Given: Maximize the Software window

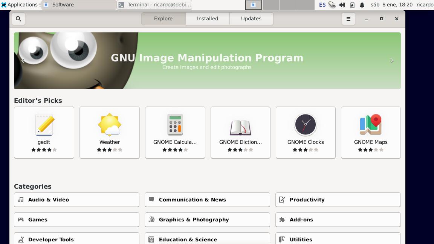Looking at the screenshot, I should 381,19.
